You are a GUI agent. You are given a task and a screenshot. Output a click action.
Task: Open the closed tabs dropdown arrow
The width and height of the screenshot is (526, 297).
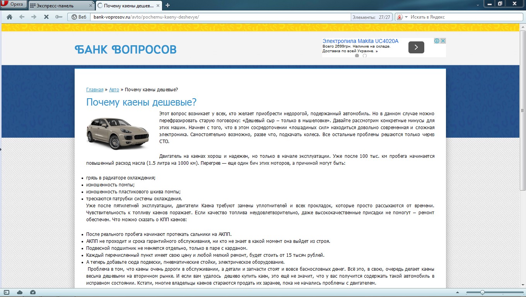point(478,5)
